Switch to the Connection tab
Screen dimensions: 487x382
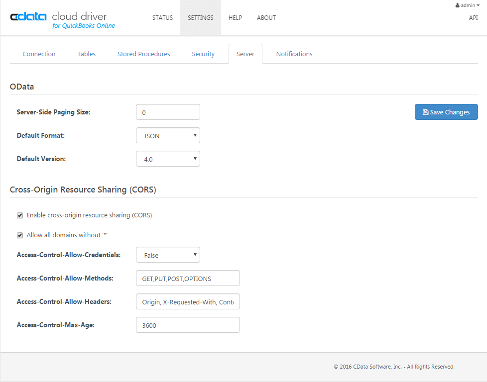39,54
